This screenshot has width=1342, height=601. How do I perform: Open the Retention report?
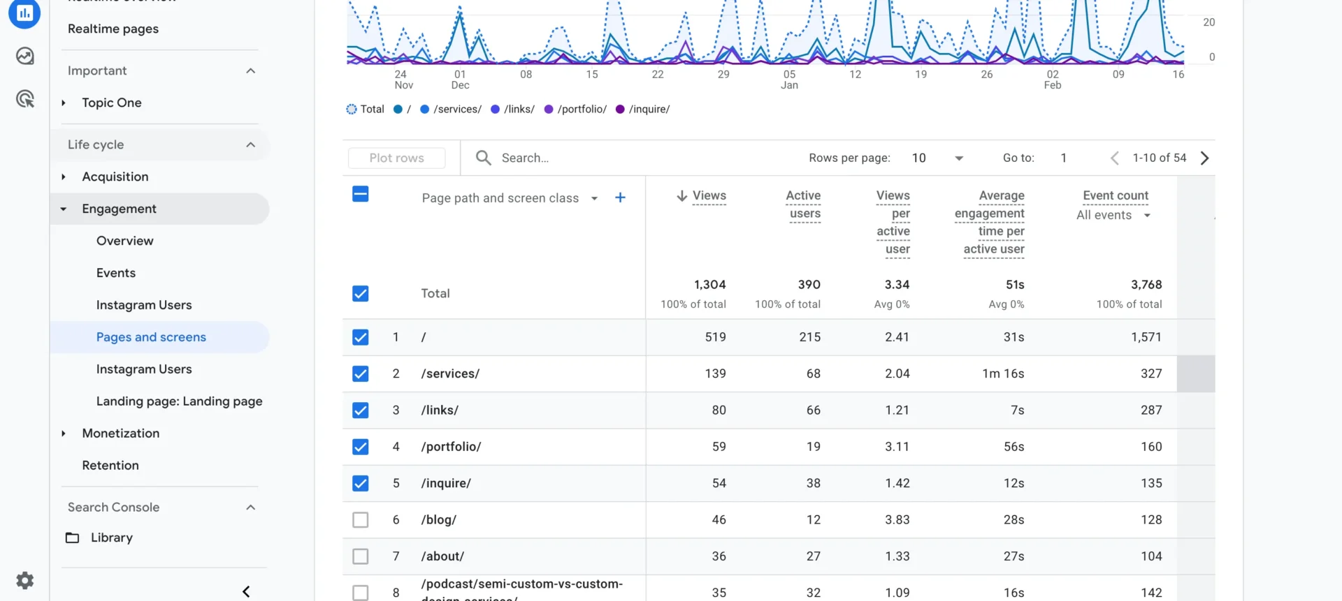[x=110, y=466]
